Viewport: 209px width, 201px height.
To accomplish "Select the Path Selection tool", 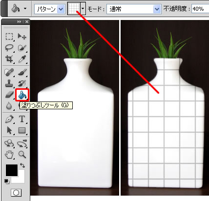I will point(9,130).
